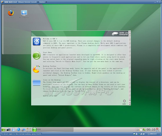162x136 pixels.
Task: Click the CLOSE link under the X
Action: pos(124,104)
